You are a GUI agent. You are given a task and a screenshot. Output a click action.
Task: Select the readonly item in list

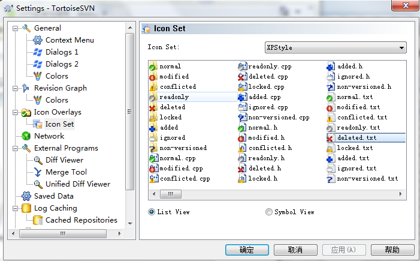pos(193,97)
